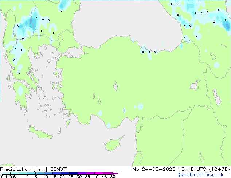Click the weatheronline.co.uk copyright link
This screenshot has height=178, width=231.
click(200, 175)
